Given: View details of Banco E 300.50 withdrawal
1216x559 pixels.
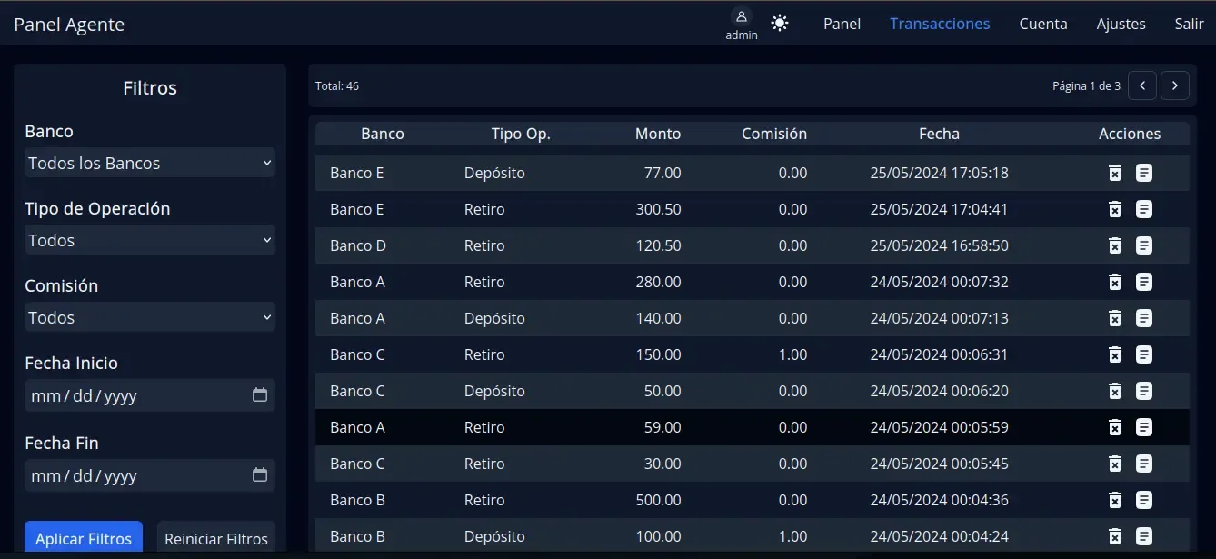Looking at the screenshot, I should (1144, 209).
